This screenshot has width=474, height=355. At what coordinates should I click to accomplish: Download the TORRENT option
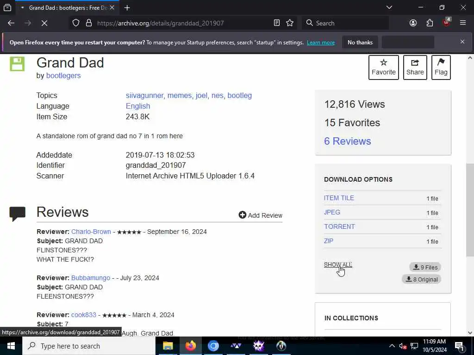click(x=339, y=226)
